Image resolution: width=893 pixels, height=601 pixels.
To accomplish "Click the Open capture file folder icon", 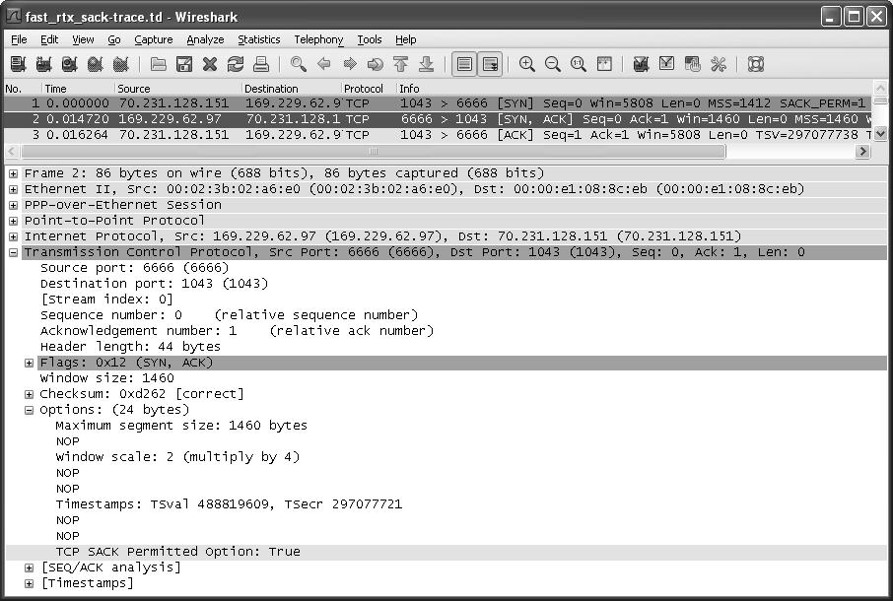I will tap(158, 64).
